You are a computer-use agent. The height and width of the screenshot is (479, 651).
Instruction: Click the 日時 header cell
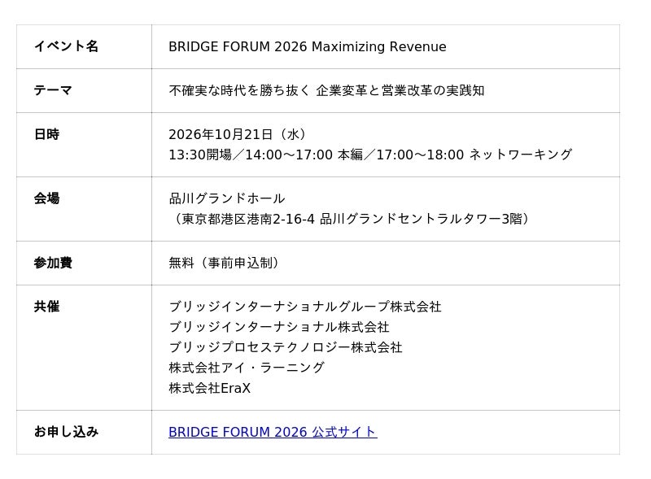tap(84, 145)
